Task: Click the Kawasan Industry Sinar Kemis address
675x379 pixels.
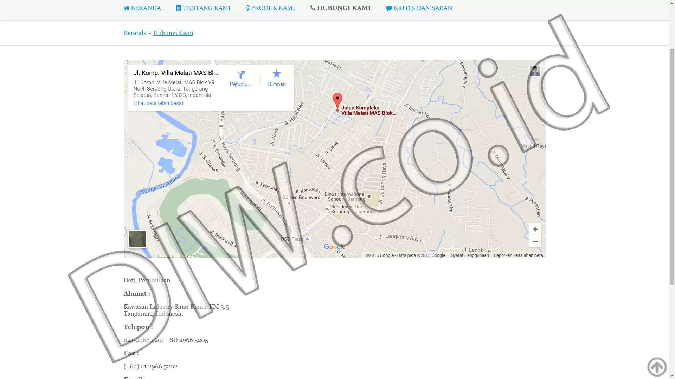Action: [176, 310]
